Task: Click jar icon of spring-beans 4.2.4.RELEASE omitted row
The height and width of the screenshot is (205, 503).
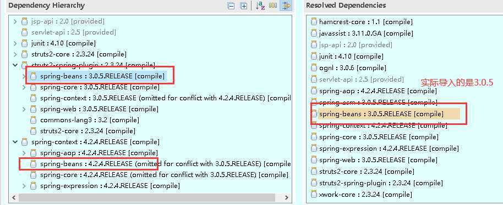Action: [33, 164]
